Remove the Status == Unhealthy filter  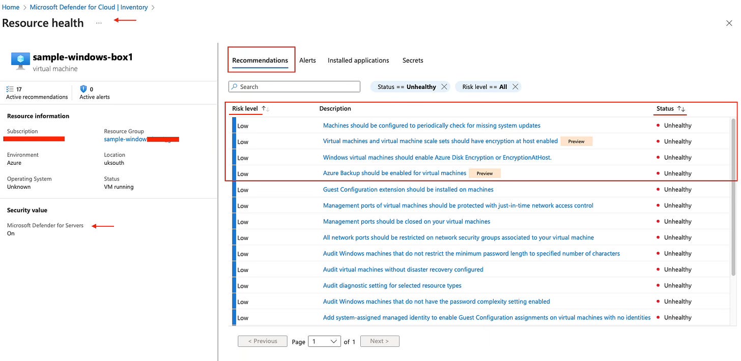click(x=444, y=87)
